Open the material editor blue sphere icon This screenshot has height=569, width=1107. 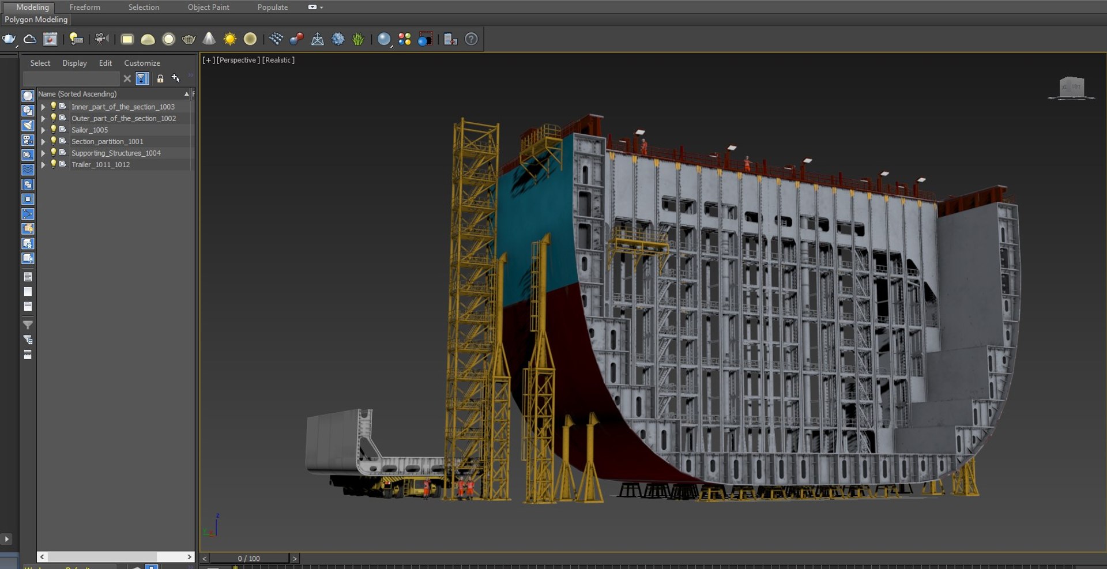(x=384, y=39)
